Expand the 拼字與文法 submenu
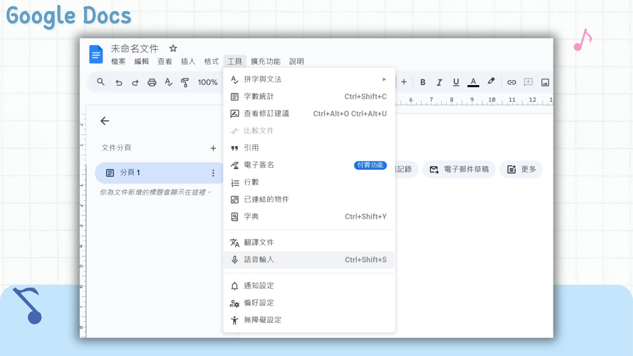633x356 pixels. (x=309, y=79)
